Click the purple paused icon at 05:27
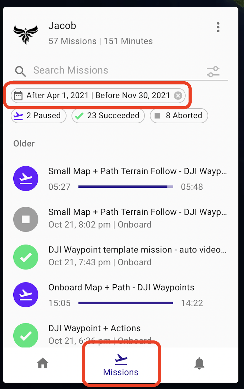The height and width of the screenshot is (389, 244). pos(26,179)
